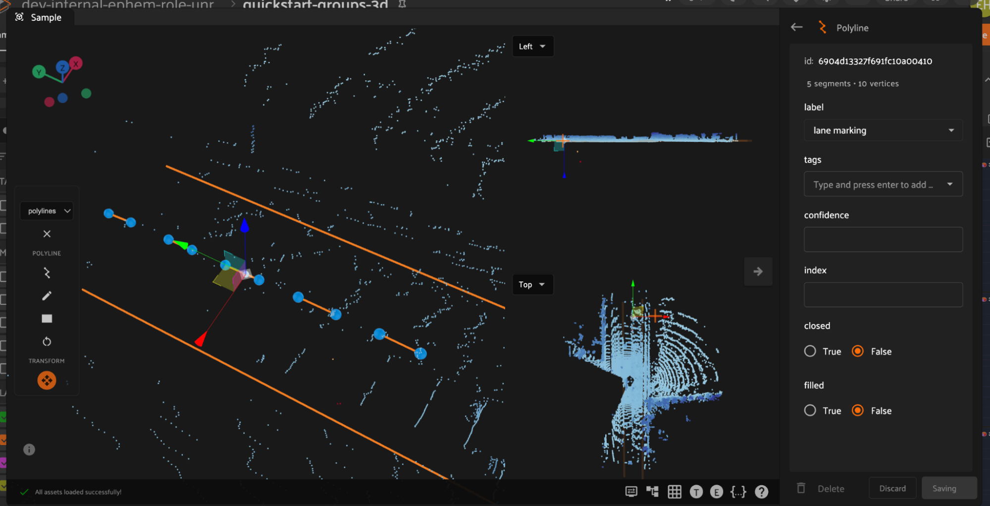Click the info icon in the viewport
This screenshot has width=990, height=506.
pyautogui.click(x=29, y=450)
